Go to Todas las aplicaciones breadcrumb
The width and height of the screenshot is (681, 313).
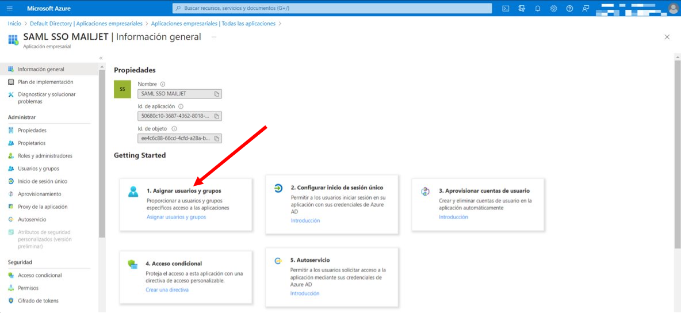[x=213, y=24]
